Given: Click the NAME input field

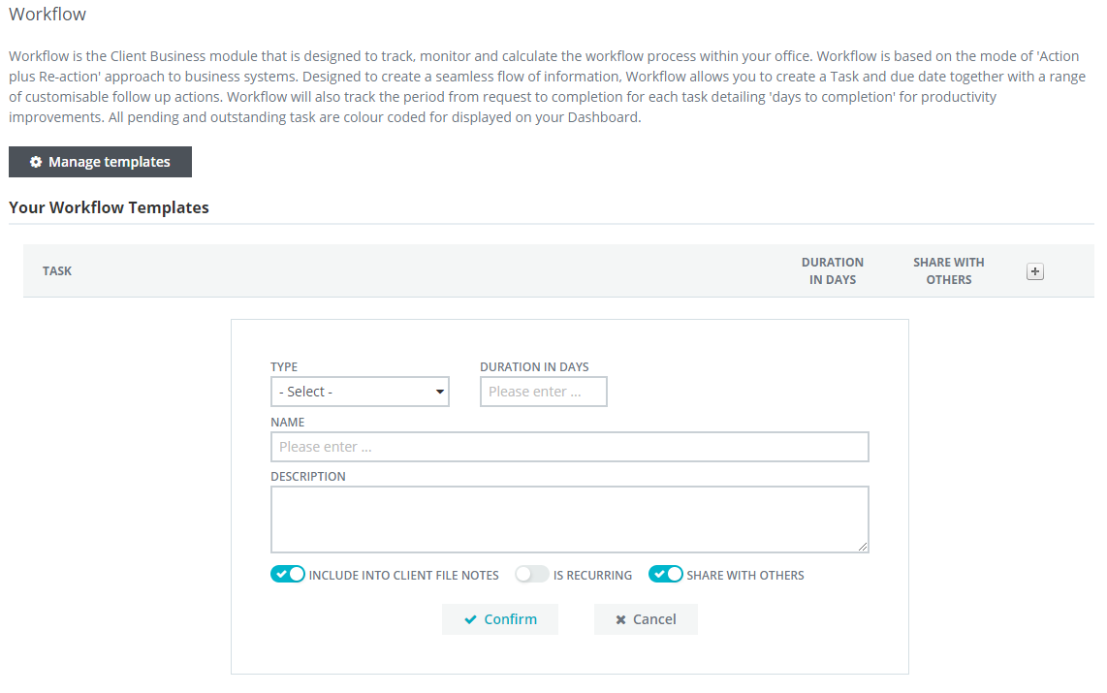Looking at the screenshot, I should click(569, 446).
